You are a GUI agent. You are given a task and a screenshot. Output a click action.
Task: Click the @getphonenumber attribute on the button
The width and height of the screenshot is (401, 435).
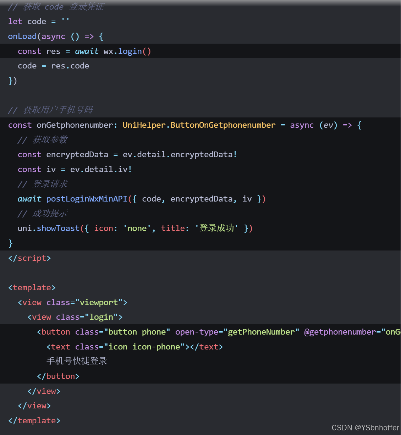(352, 332)
